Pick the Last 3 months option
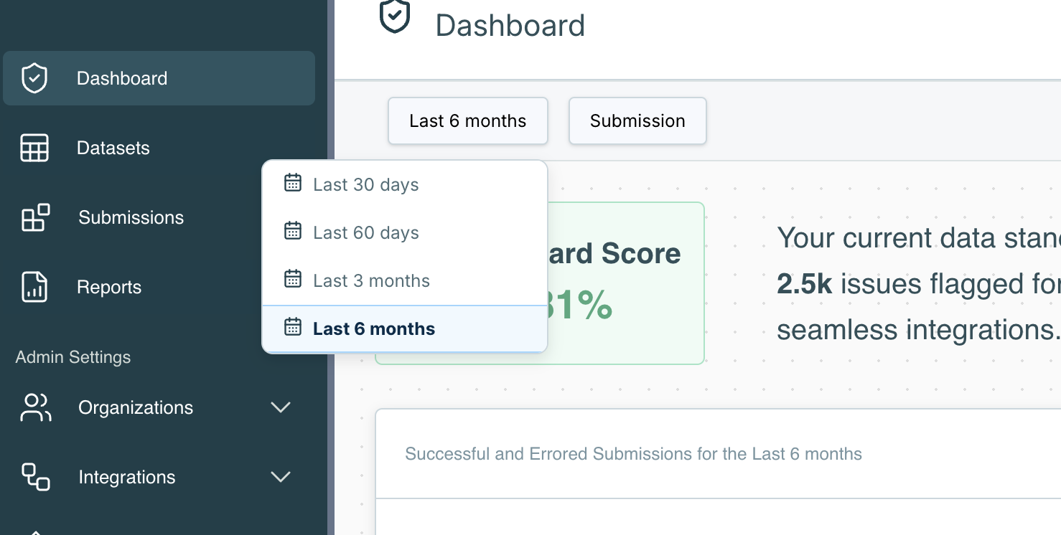Viewport: 1061px width, 535px height. (371, 280)
